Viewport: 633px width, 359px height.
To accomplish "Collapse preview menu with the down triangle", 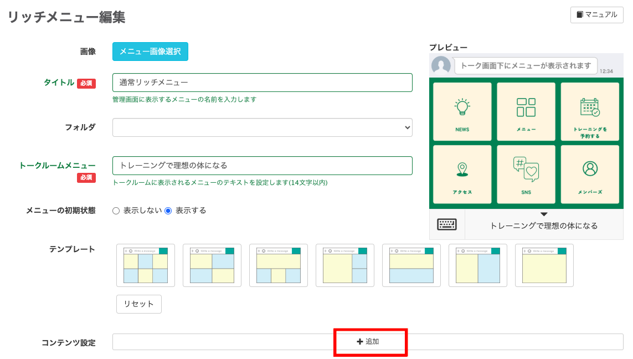I will tap(544, 214).
